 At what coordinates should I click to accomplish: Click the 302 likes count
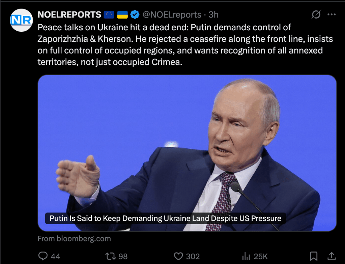[x=193, y=257]
